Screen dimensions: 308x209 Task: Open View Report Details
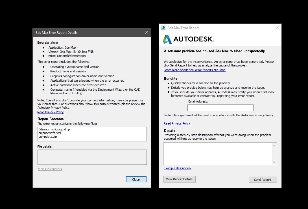click(x=179, y=179)
